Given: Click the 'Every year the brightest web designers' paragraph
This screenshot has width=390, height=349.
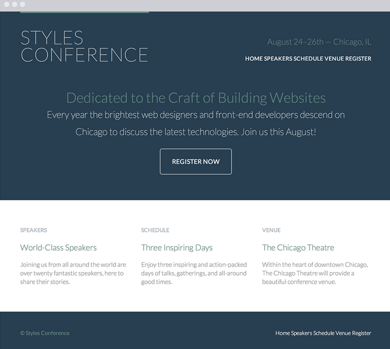Looking at the screenshot, I should pos(196,123).
